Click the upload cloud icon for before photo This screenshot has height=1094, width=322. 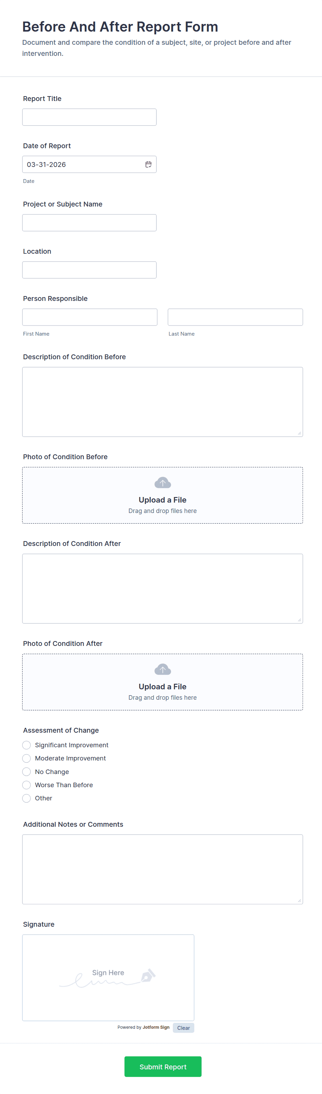(x=162, y=482)
